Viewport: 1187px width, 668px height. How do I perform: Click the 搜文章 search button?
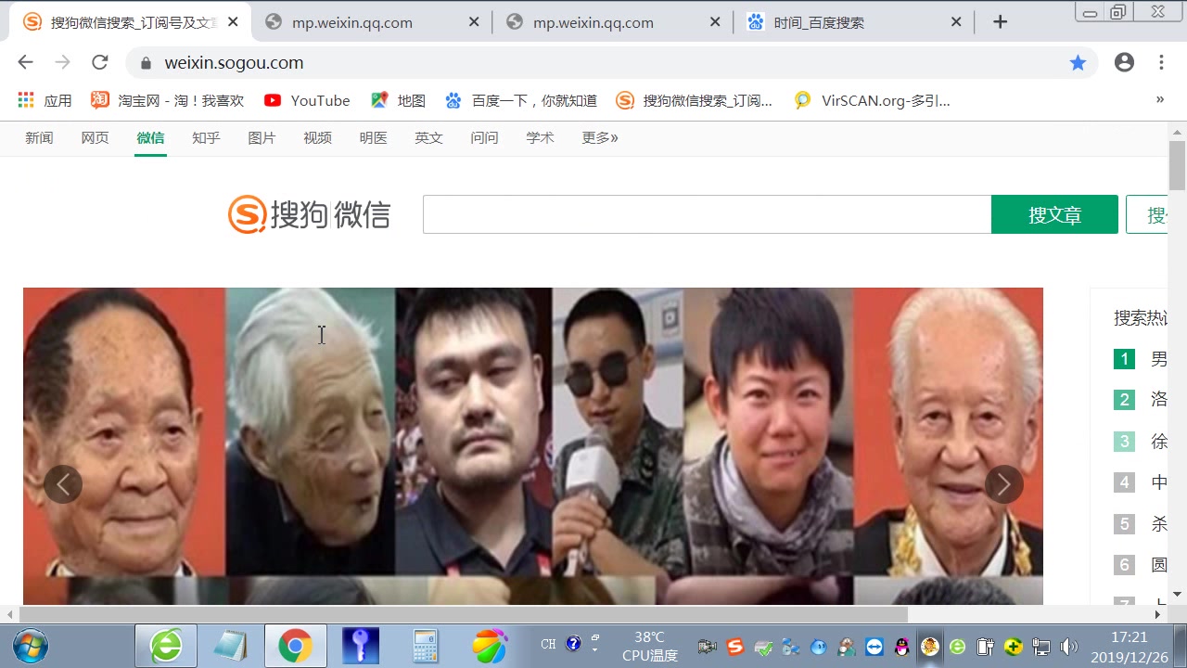pyautogui.click(x=1054, y=213)
